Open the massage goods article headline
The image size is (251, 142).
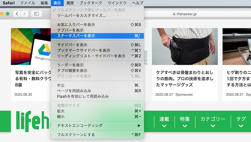pos(184,78)
